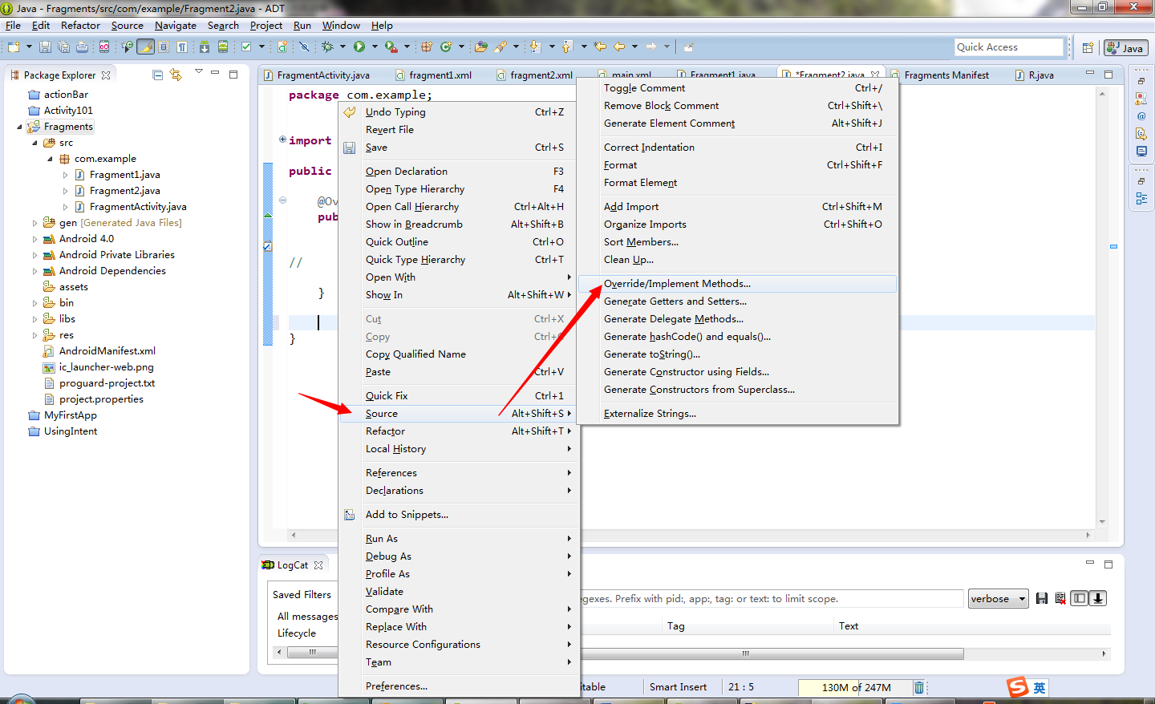Click the Save icon in the toolbar
1155x704 pixels.
(45, 47)
